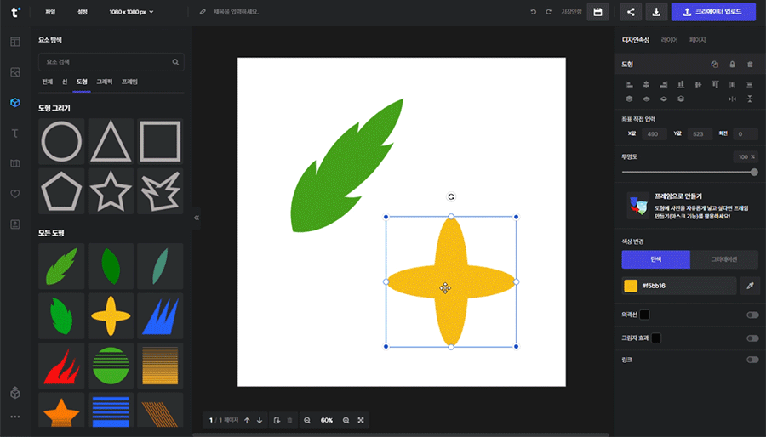The image size is (766, 437).
Task: Switch to the 레이어 tab
Action: pos(670,40)
